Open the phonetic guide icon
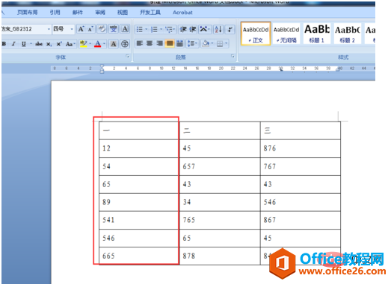The height and width of the screenshot is (284, 391). [113, 29]
